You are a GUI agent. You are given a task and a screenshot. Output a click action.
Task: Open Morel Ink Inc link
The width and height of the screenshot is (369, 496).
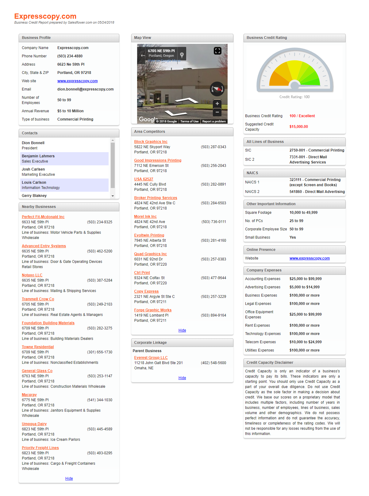coord(145,217)
